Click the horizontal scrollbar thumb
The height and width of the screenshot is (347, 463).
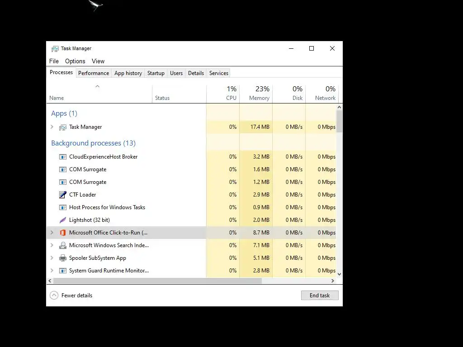pyautogui.click(x=157, y=281)
